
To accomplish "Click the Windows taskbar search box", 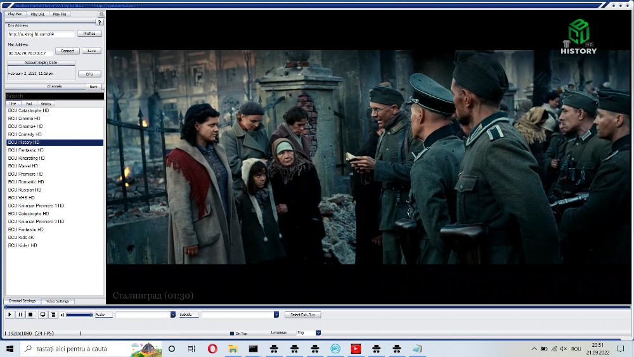I will click(x=91, y=349).
